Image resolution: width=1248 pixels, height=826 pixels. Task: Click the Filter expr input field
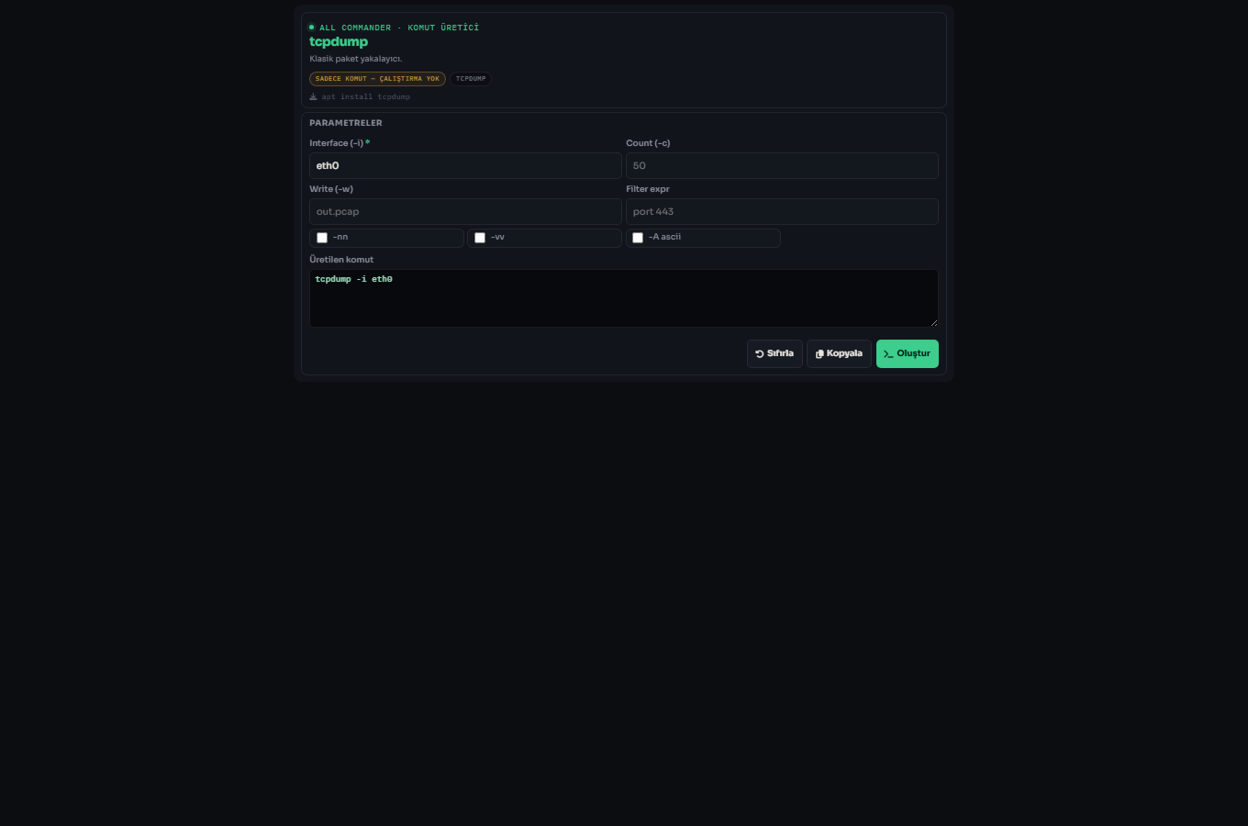(x=782, y=212)
